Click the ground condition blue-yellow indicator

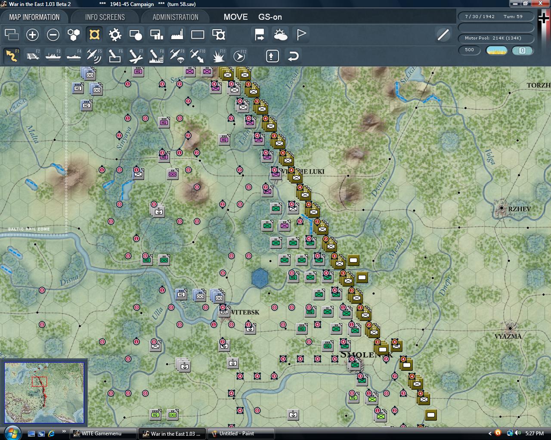(496, 50)
